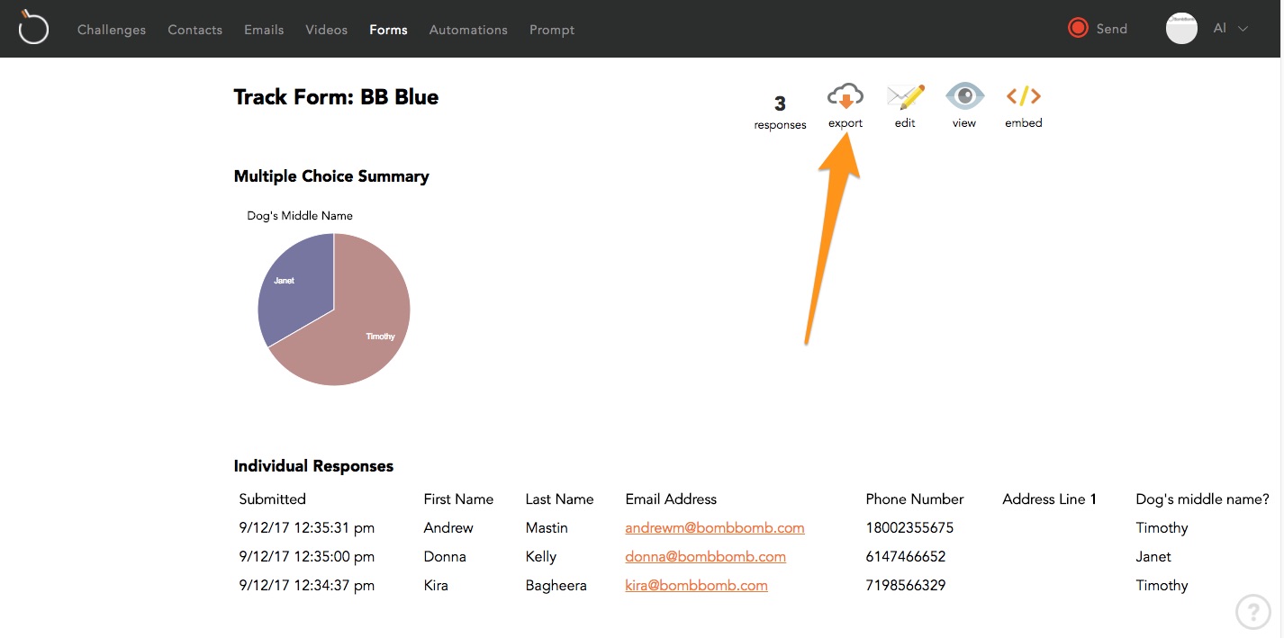Click the donna@bombbomb.com email link

(x=706, y=557)
